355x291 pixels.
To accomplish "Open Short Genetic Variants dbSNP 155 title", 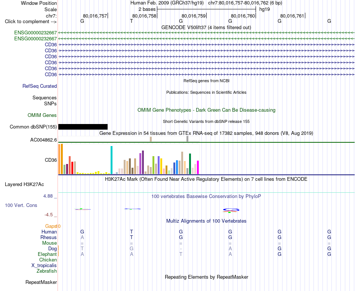I will pyautogui.click(x=206, y=121).
